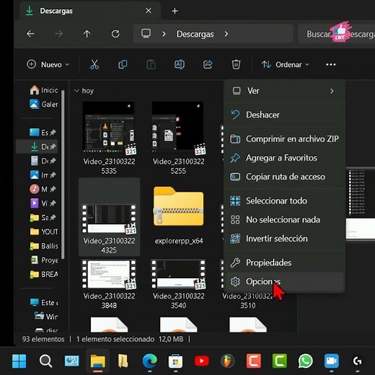
Task: Click the Delete trash icon
Action: [236, 64]
